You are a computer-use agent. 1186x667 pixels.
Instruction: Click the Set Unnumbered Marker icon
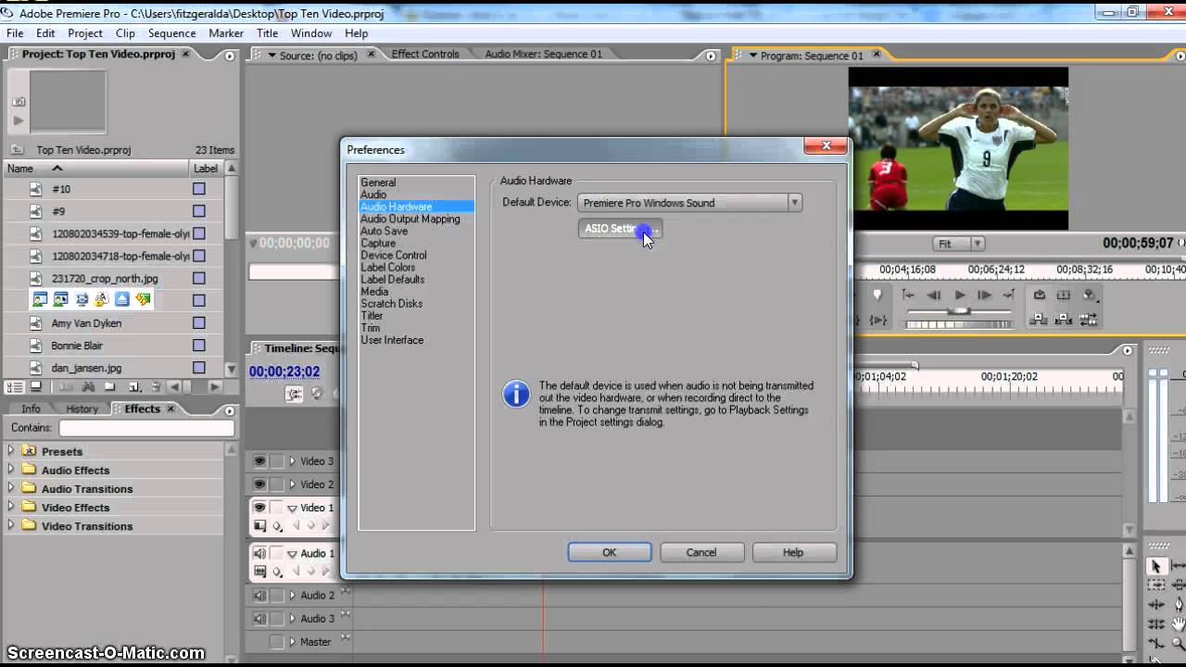tap(877, 295)
